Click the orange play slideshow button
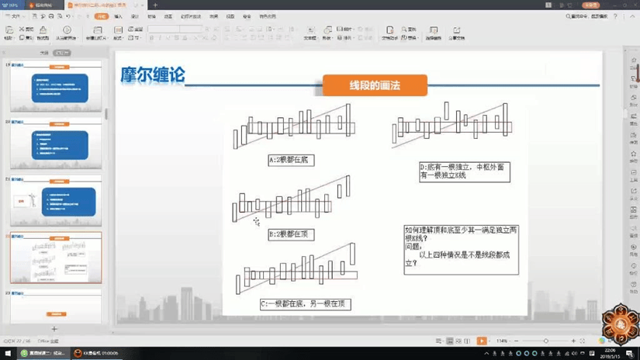Screen dimensions: 640x360 pos(482,341)
